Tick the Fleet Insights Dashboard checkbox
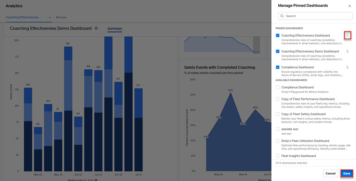Viewport: 356px width, 181px height. click(278, 156)
